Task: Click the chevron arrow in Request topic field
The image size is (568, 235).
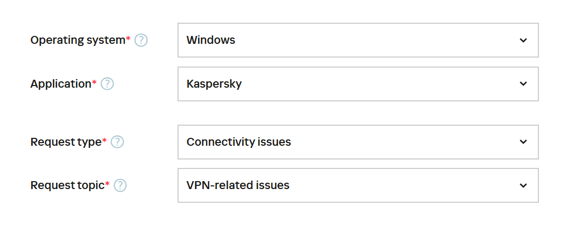Action: click(523, 185)
